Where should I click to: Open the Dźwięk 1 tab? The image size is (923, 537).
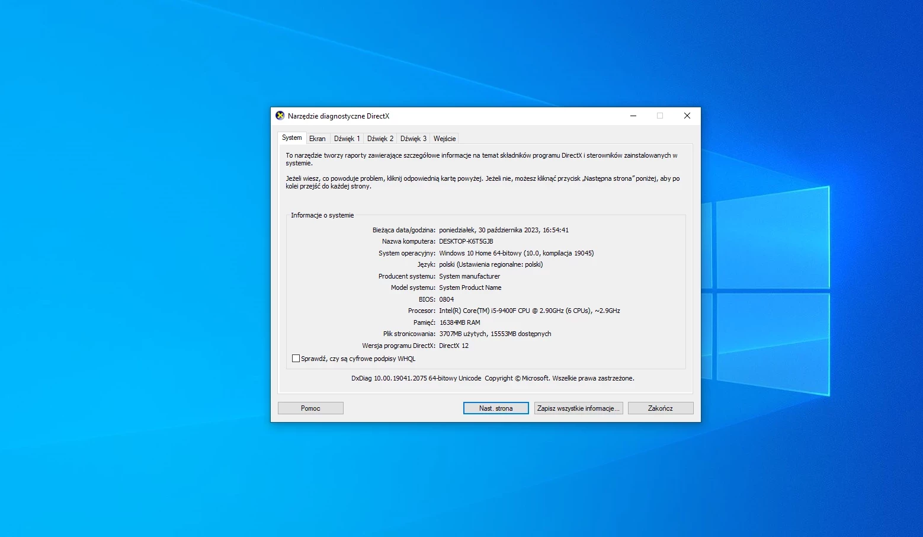coord(347,139)
